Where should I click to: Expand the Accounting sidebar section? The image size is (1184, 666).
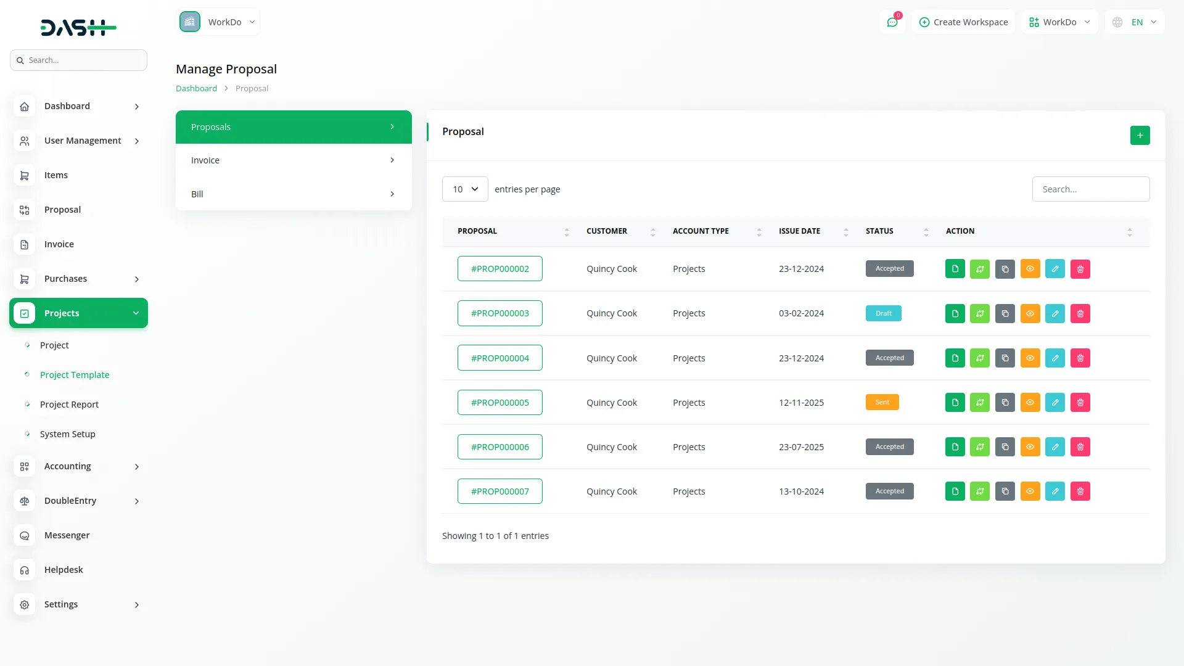coord(68,466)
